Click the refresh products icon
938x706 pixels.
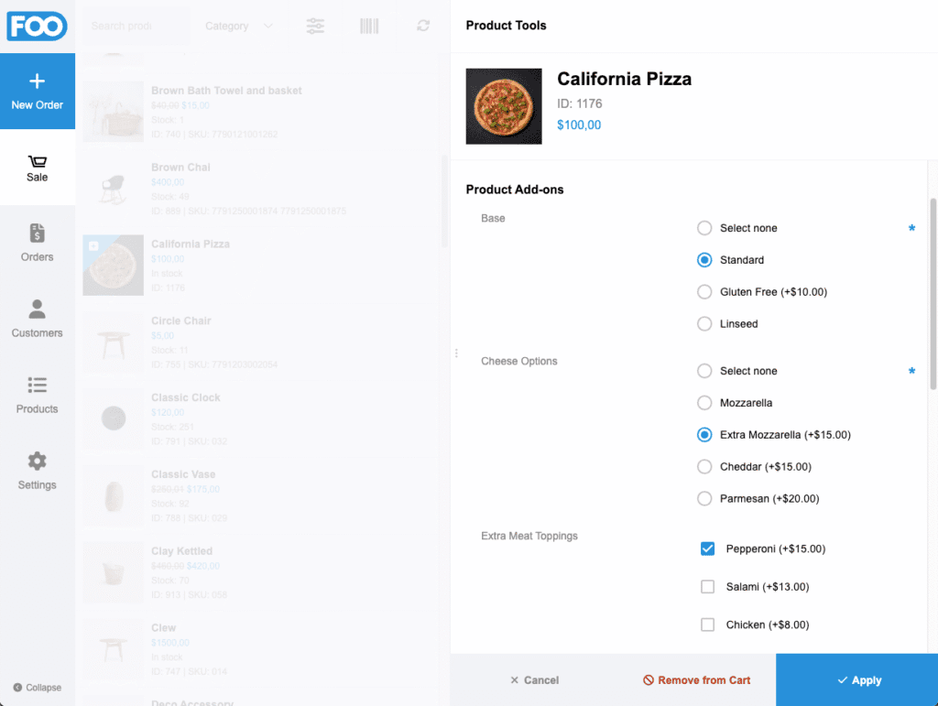(x=423, y=26)
